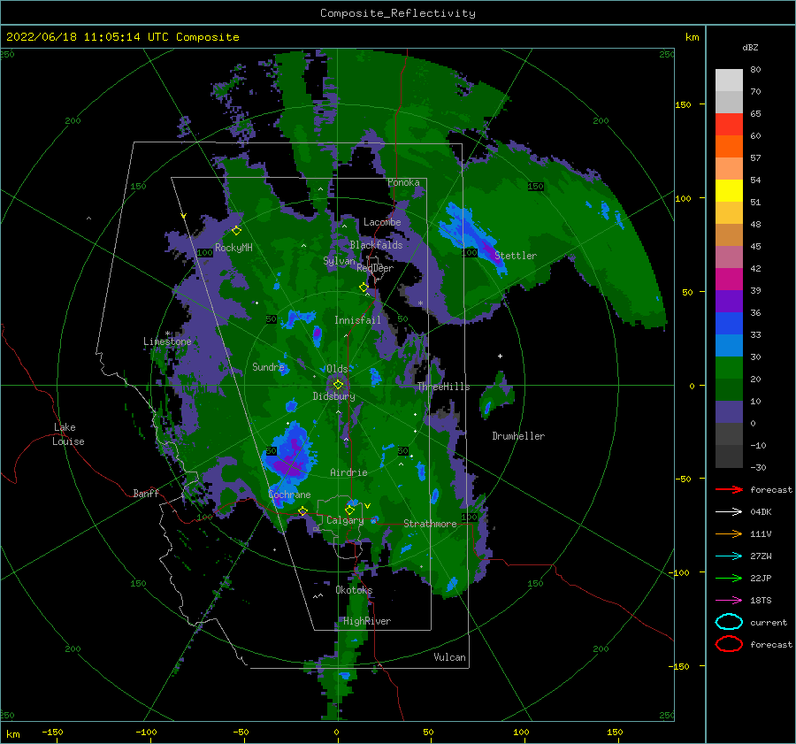Click the cyan current ellipse icon
Image resolution: width=796 pixels, height=744 pixels.
point(729,622)
